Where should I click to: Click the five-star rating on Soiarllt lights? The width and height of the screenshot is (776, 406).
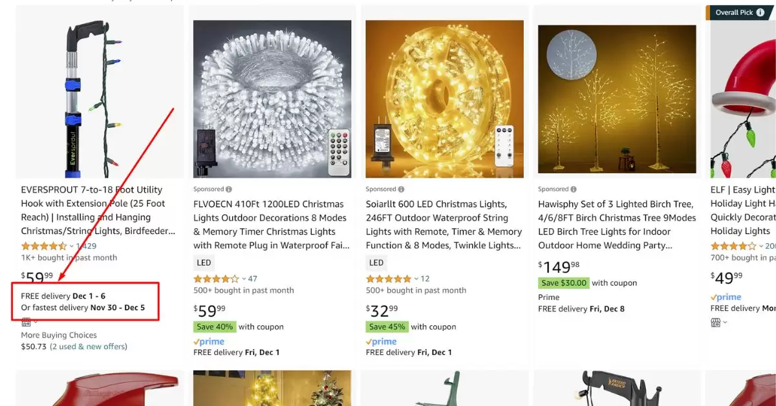tap(389, 279)
